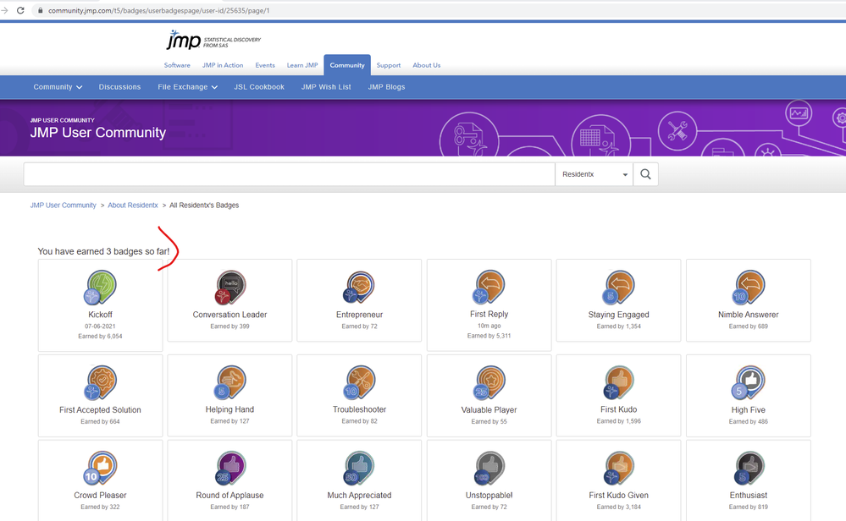Open the About Us menu item
The image size is (846, 521).
pos(426,65)
